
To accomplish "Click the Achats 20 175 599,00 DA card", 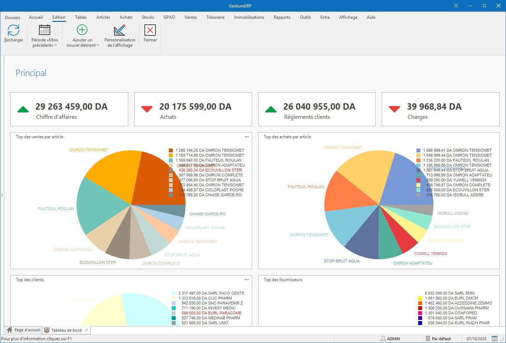I will [x=193, y=109].
